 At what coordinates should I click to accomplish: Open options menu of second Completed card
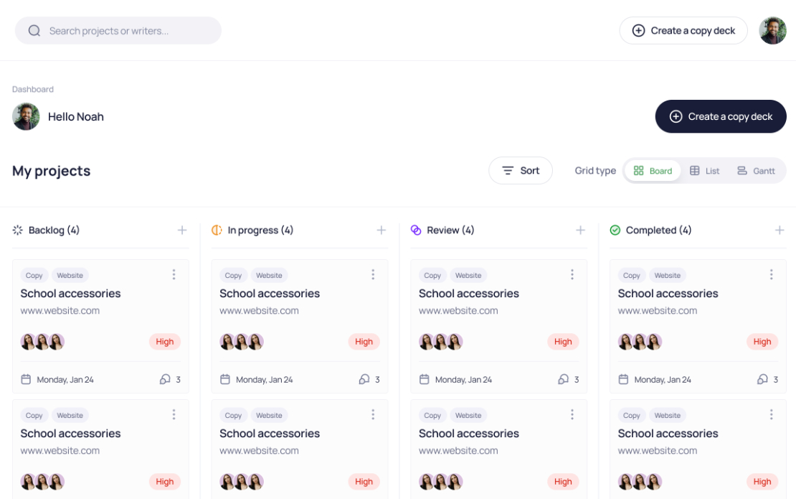pyautogui.click(x=771, y=415)
